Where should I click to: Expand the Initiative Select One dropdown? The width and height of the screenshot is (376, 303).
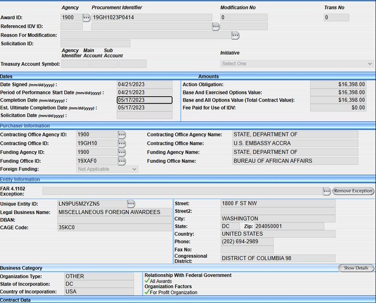coord(296,63)
